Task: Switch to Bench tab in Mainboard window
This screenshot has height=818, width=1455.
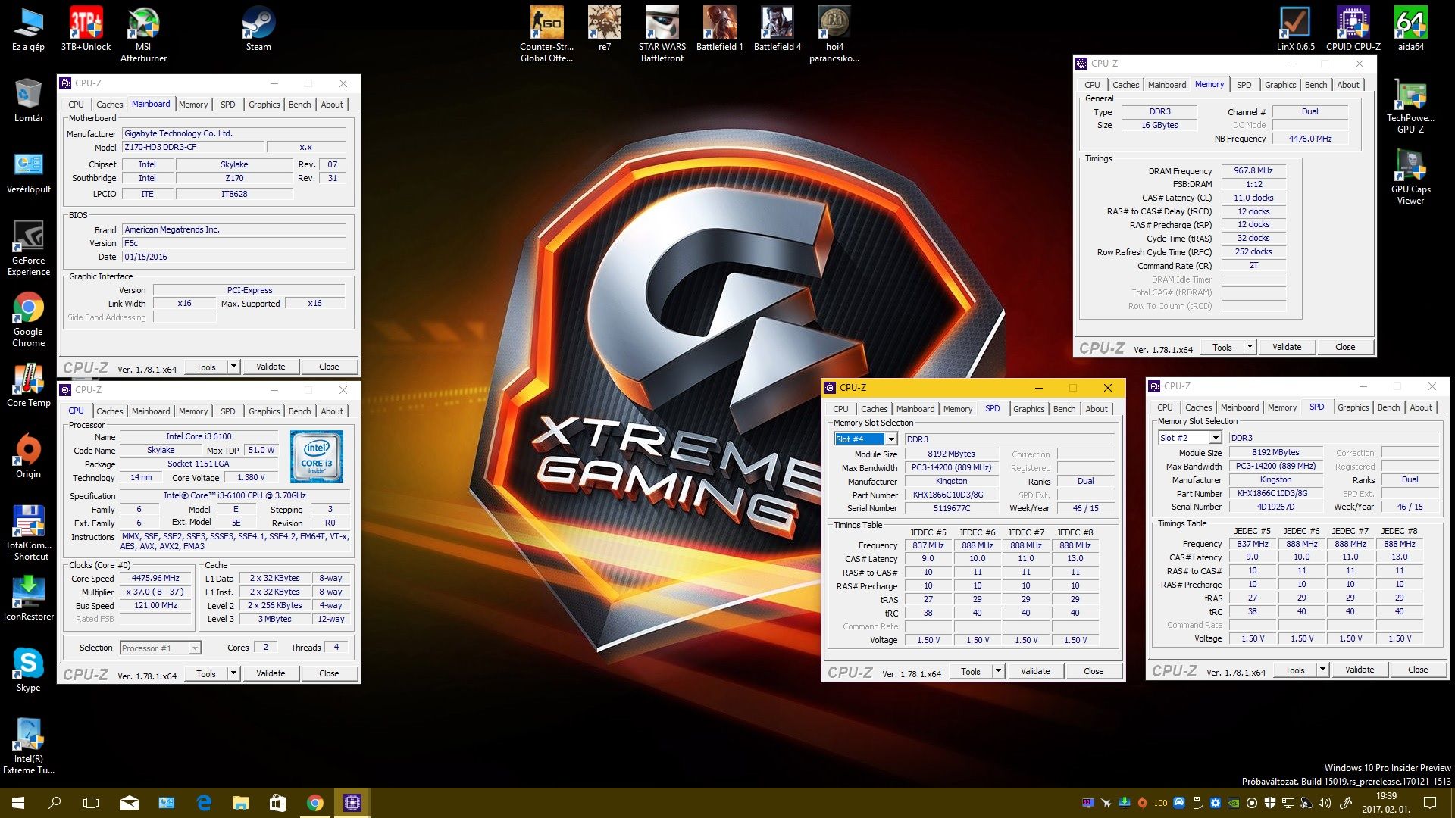Action: point(299,105)
